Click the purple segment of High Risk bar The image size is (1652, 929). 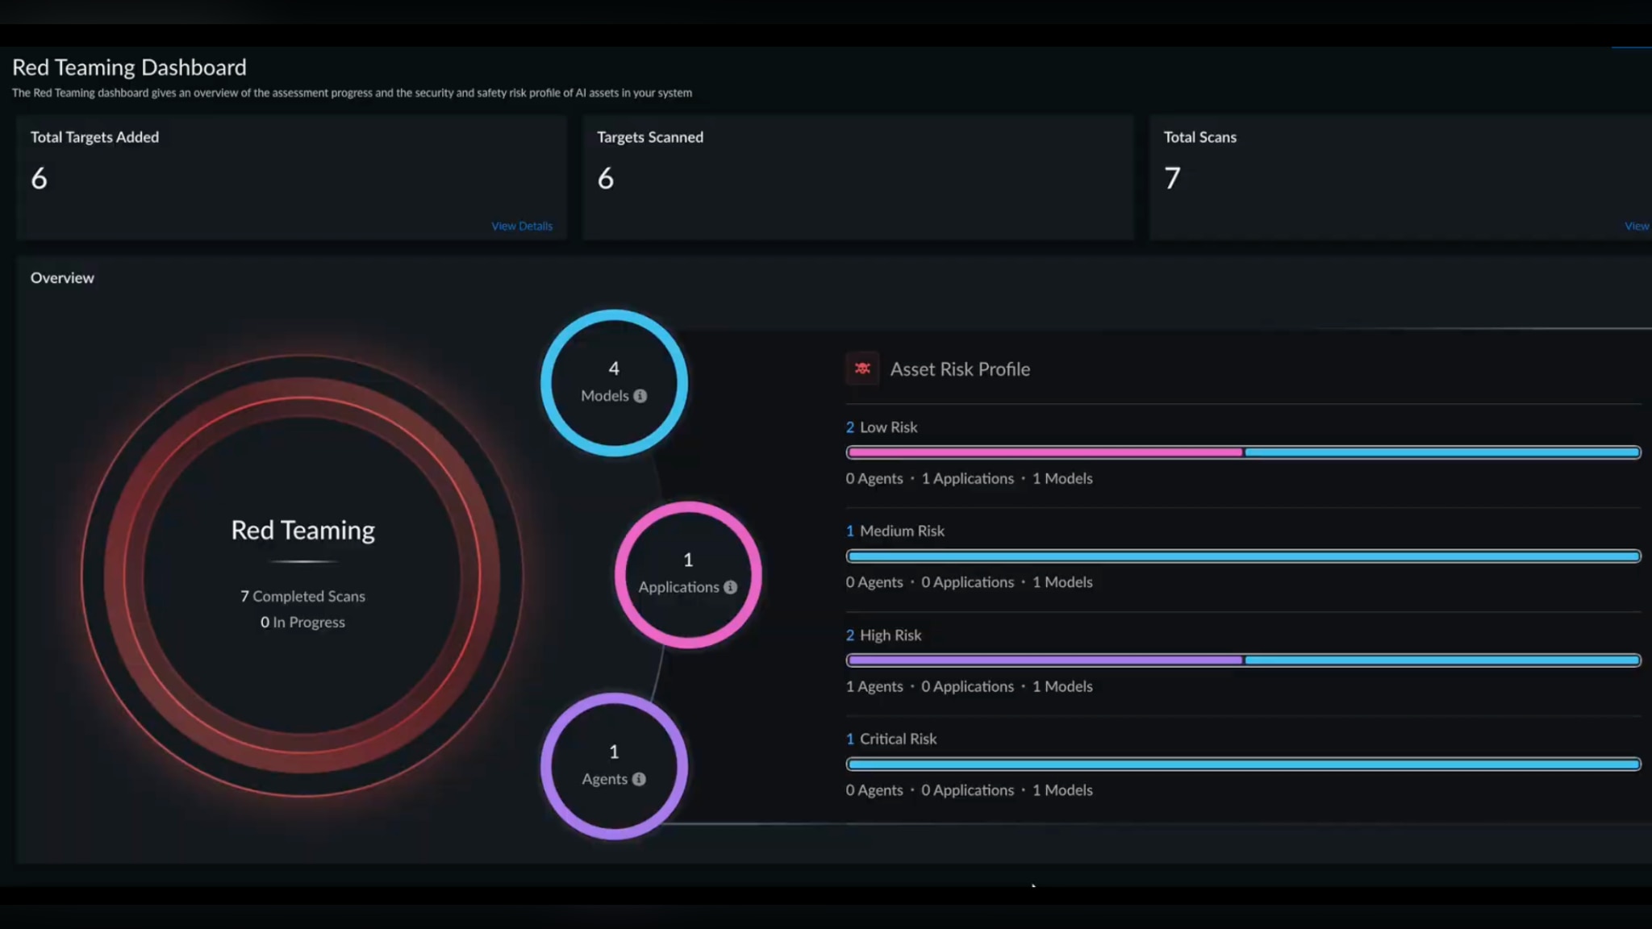tap(1045, 660)
